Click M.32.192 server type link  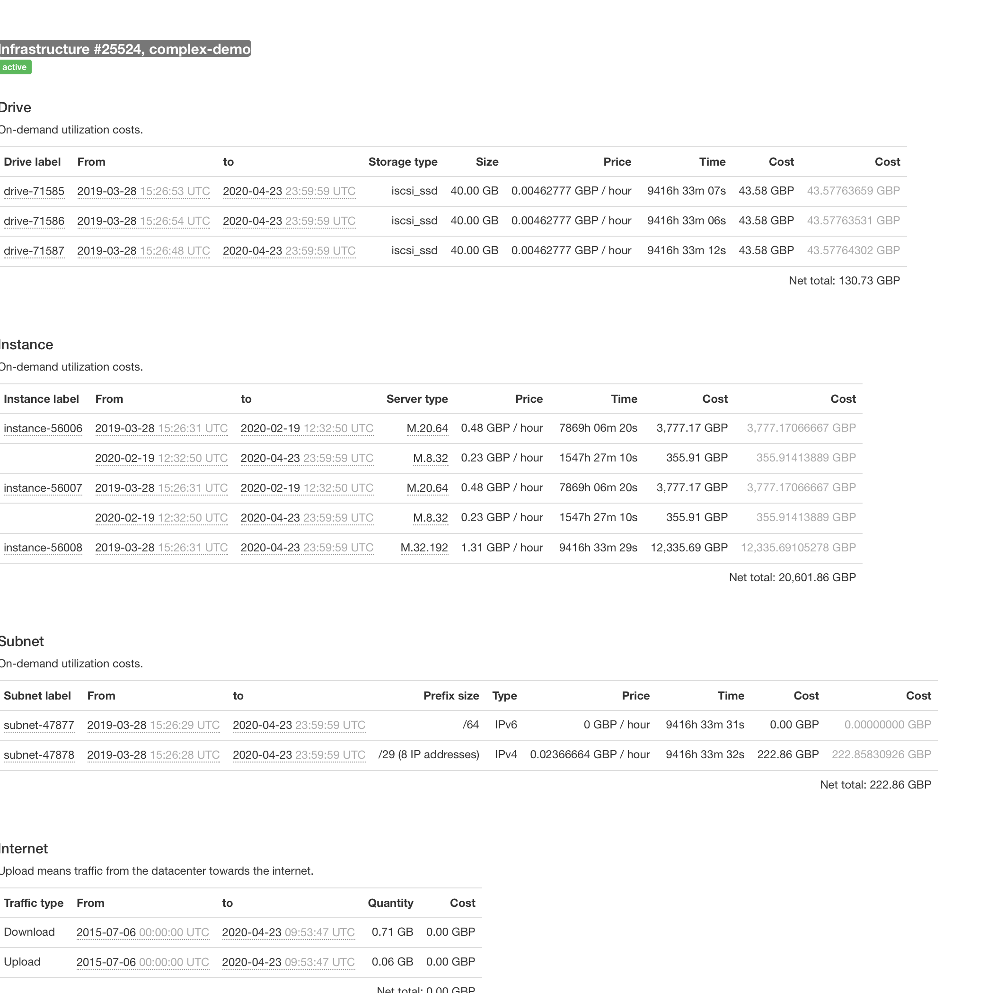point(424,548)
